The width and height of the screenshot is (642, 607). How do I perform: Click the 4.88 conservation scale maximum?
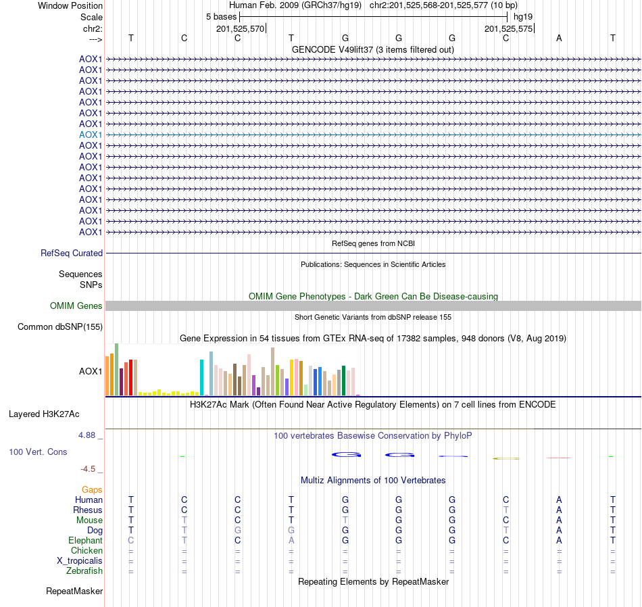coord(87,435)
